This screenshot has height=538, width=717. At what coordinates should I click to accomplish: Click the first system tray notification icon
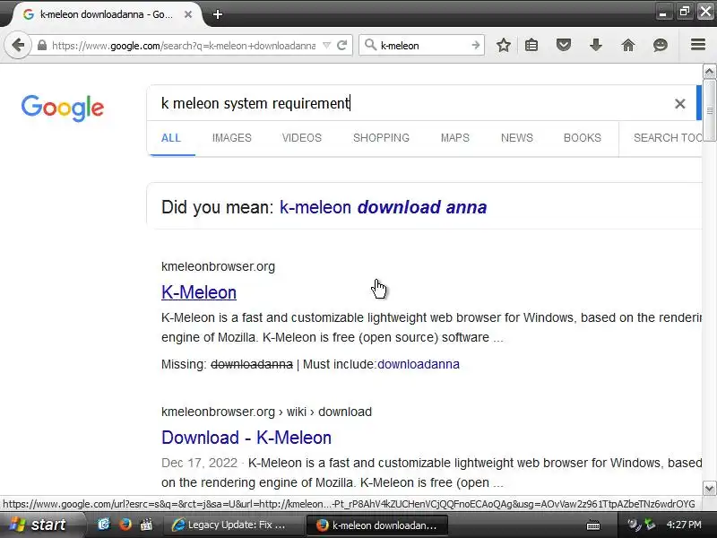[x=634, y=525]
